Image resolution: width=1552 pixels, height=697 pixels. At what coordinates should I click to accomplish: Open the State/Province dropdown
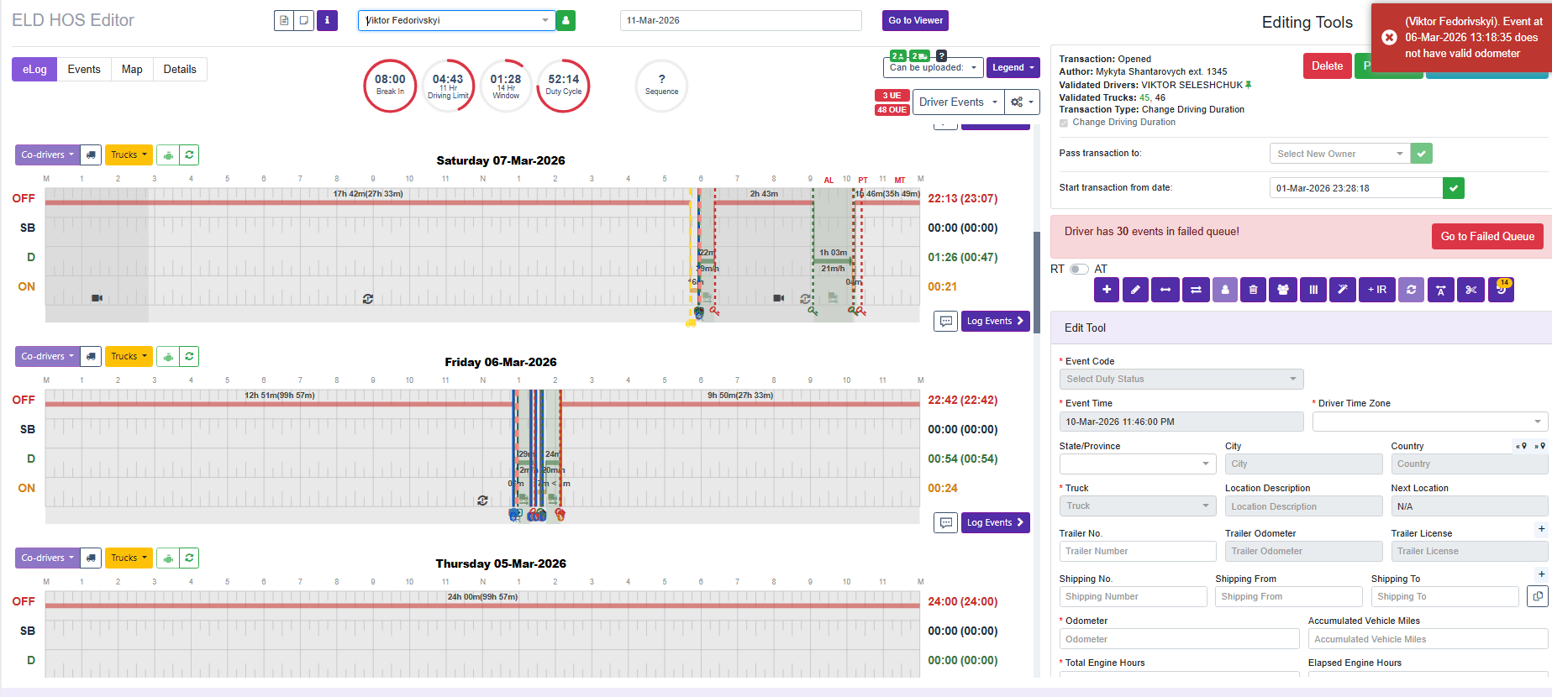coord(1138,464)
